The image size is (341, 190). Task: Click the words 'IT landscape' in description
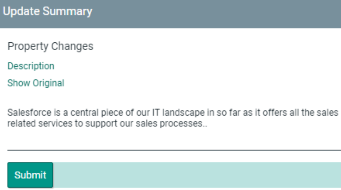click(173, 113)
